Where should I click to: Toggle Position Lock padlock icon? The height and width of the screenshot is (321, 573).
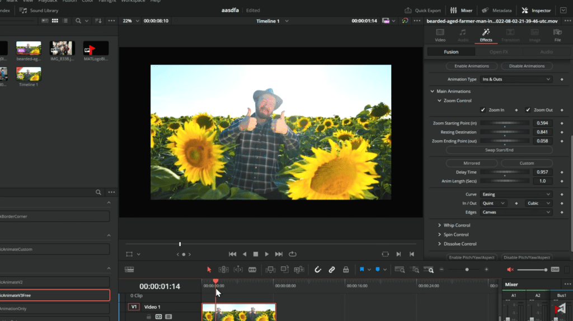[346, 270]
